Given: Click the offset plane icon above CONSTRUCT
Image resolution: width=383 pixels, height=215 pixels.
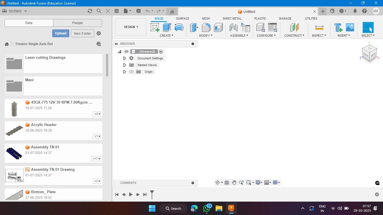Looking at the screenshot, I should (x=294, y=27).
